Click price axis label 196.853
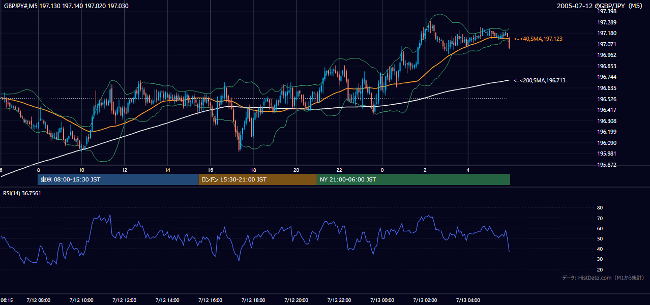 607,66
